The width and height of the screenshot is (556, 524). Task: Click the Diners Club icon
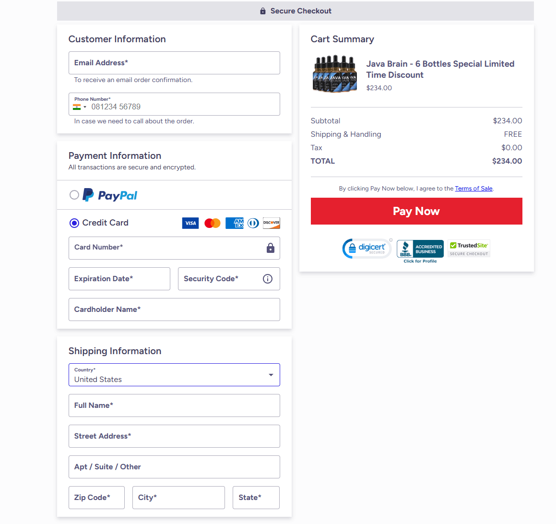253,223
